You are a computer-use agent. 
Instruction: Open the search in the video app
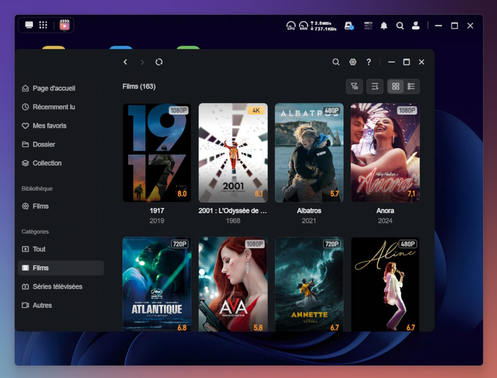tap(336, 62)
